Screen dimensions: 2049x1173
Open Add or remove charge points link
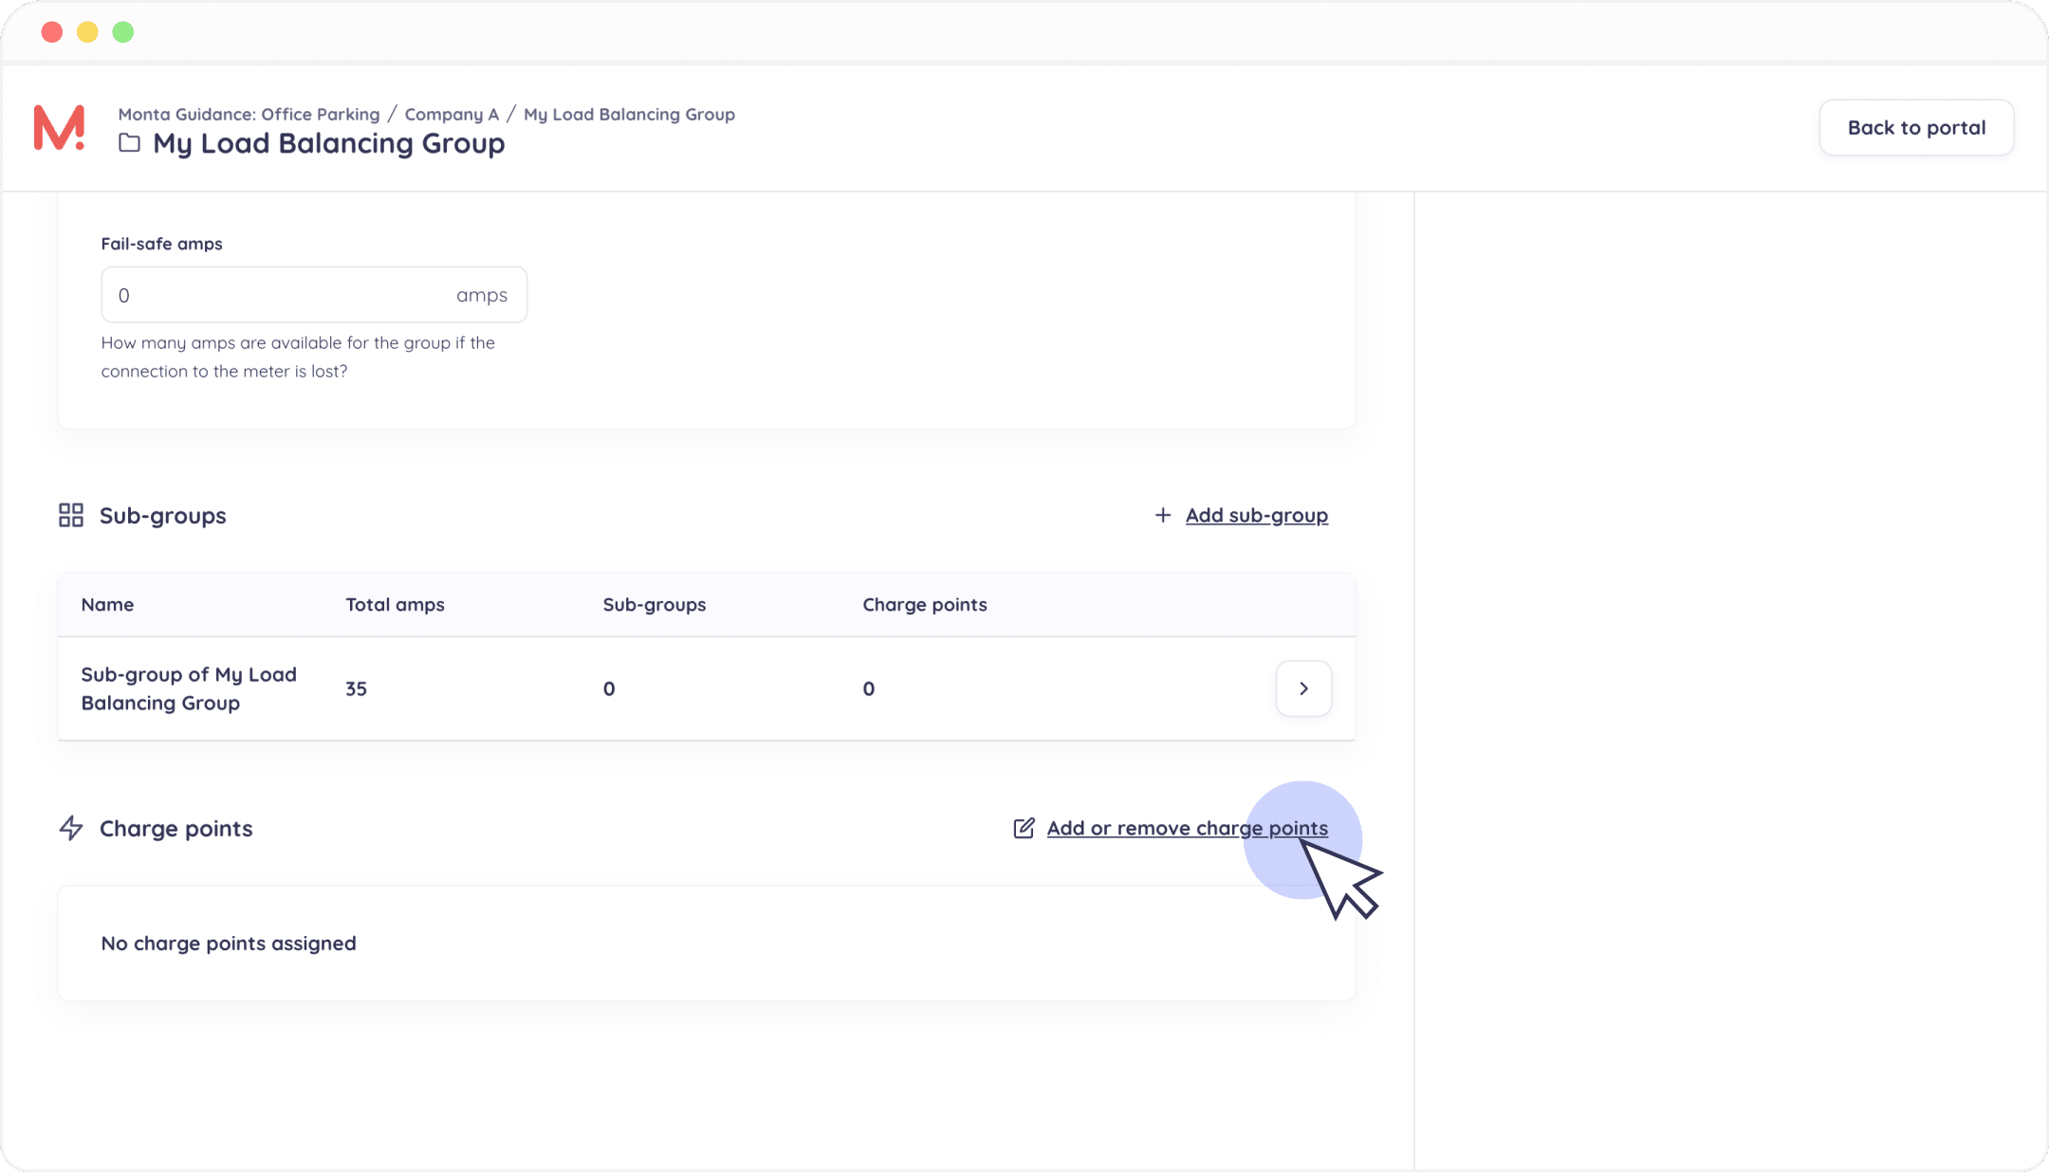1188,828
